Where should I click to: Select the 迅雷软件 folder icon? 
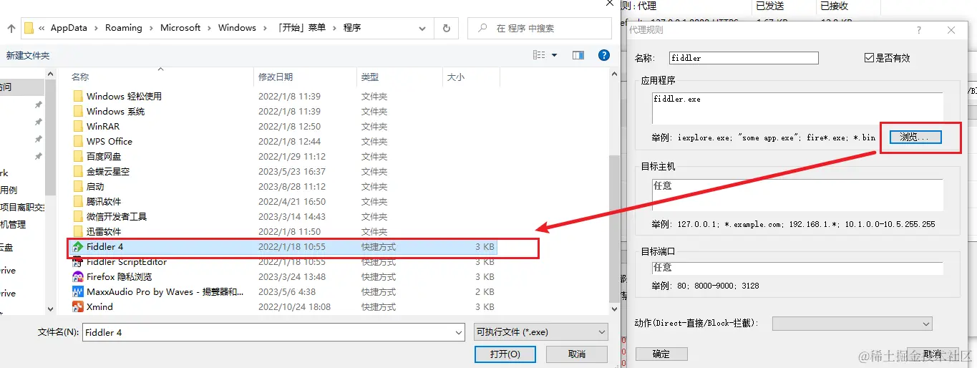[78, 232]
